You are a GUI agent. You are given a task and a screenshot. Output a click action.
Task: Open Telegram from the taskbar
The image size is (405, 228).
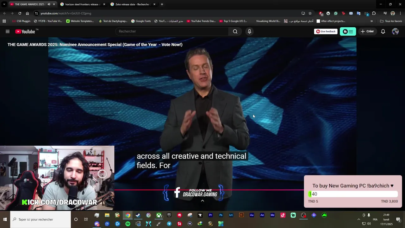(169, 224)
